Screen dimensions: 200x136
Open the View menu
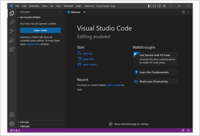(x=45, y=6)
